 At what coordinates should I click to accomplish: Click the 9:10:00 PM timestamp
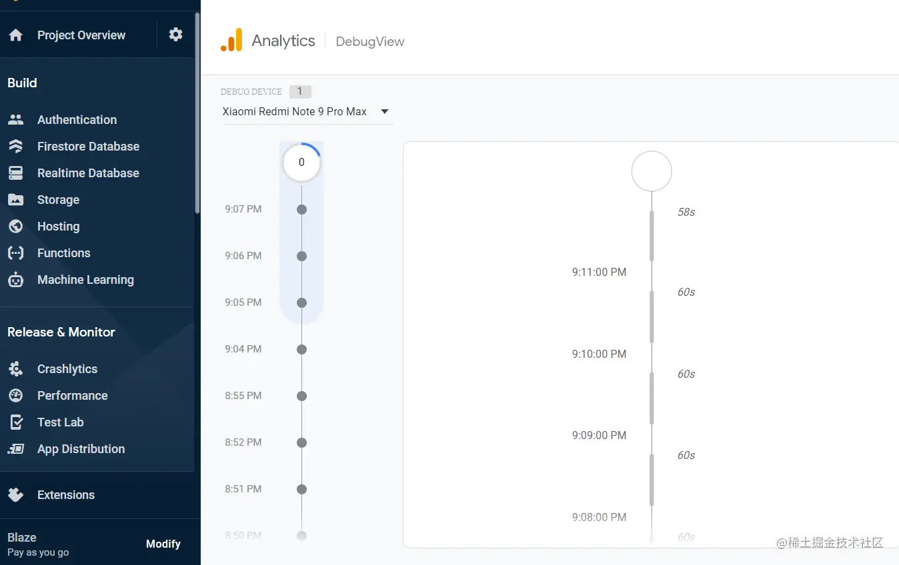[599, 354]
